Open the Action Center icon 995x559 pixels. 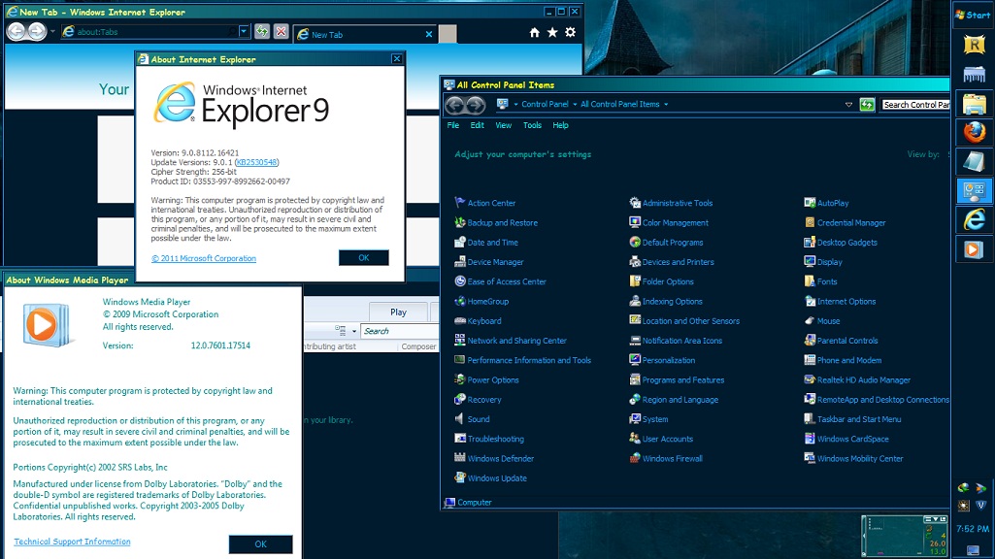point(460,203)
